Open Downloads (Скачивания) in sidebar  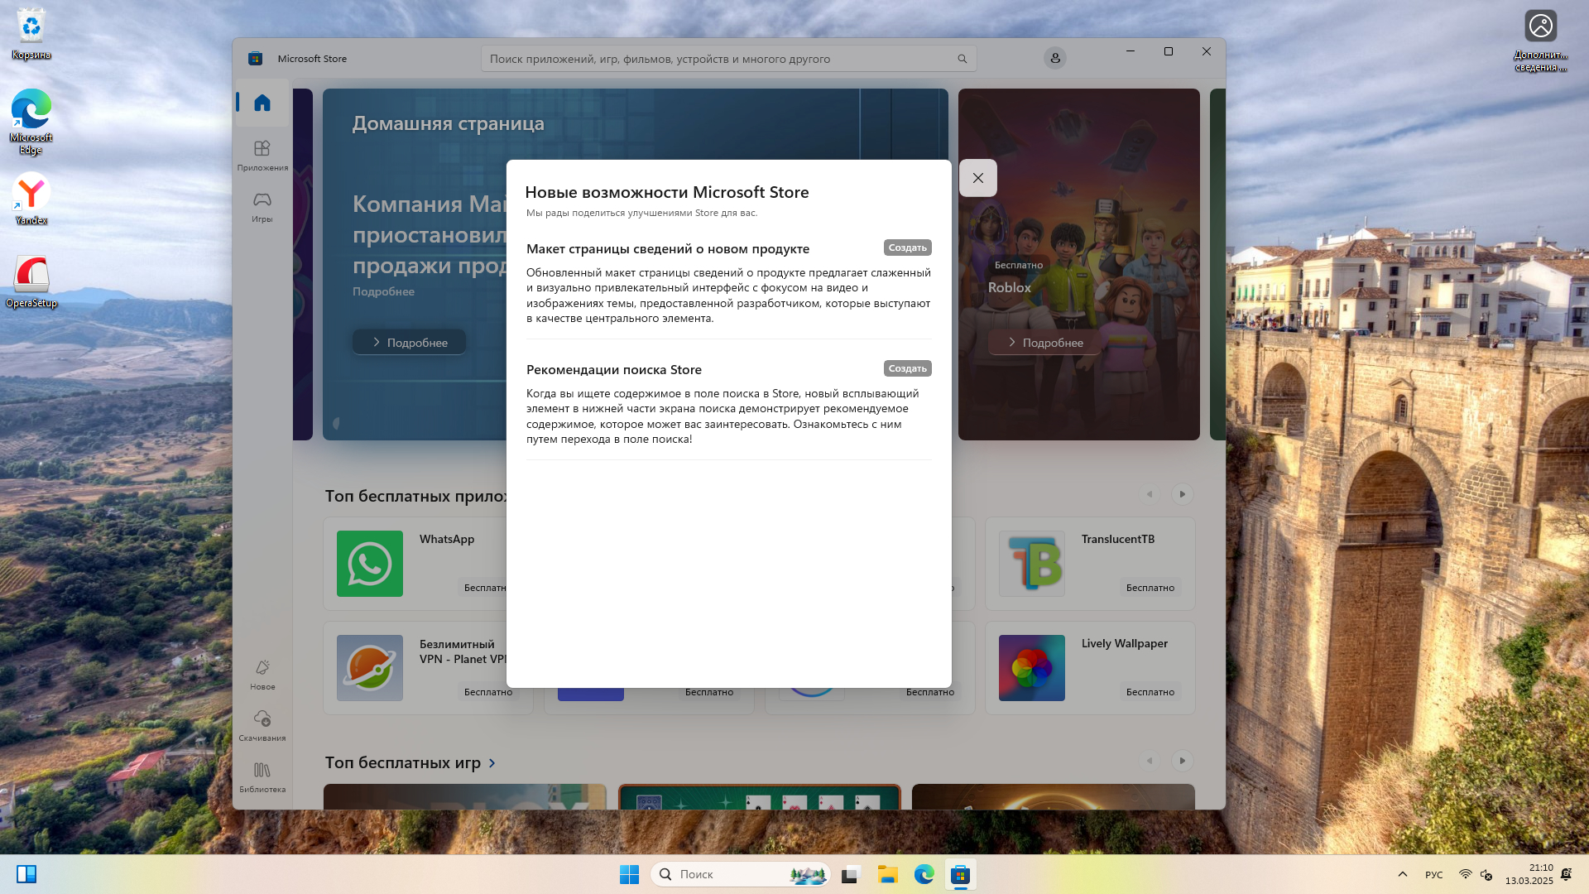(262, 725)
